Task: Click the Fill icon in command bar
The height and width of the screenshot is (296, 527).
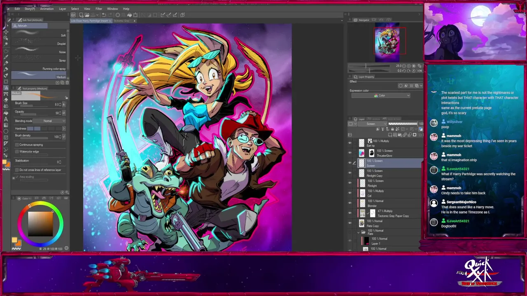Action: [129, 15]
